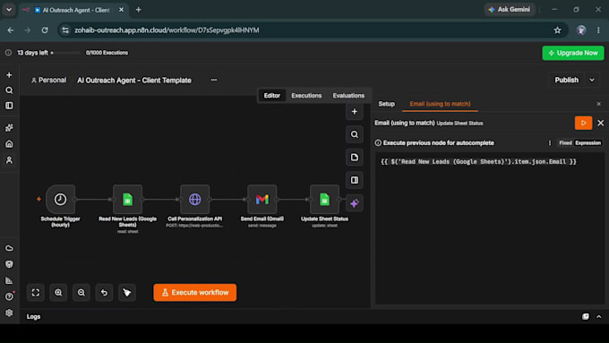Click into the expression editor field
The image size is (609, 343).
coord(489,228)
